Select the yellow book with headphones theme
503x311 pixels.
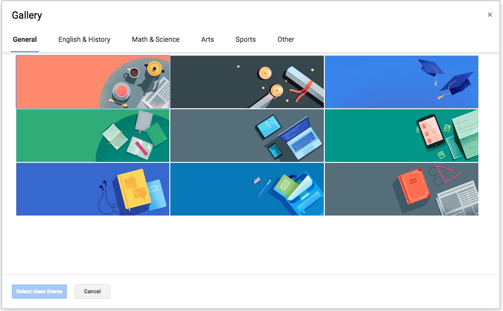(93, 189)
